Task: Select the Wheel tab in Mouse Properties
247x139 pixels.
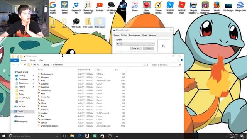Action: (x=144, y=35)
